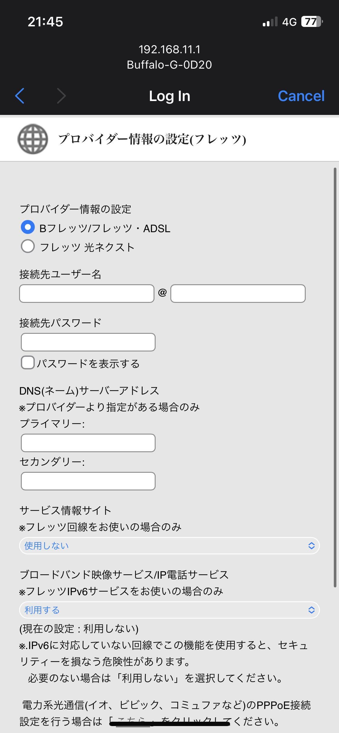Click the up-down arrows on 利用する selector
Screen dimensions: 339x733
pos(311,610)
